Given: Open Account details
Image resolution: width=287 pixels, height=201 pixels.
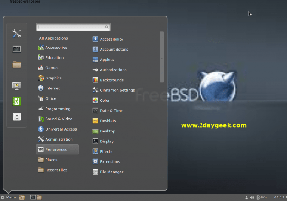Looking at the screenshot, I should [x=110, y=49].
